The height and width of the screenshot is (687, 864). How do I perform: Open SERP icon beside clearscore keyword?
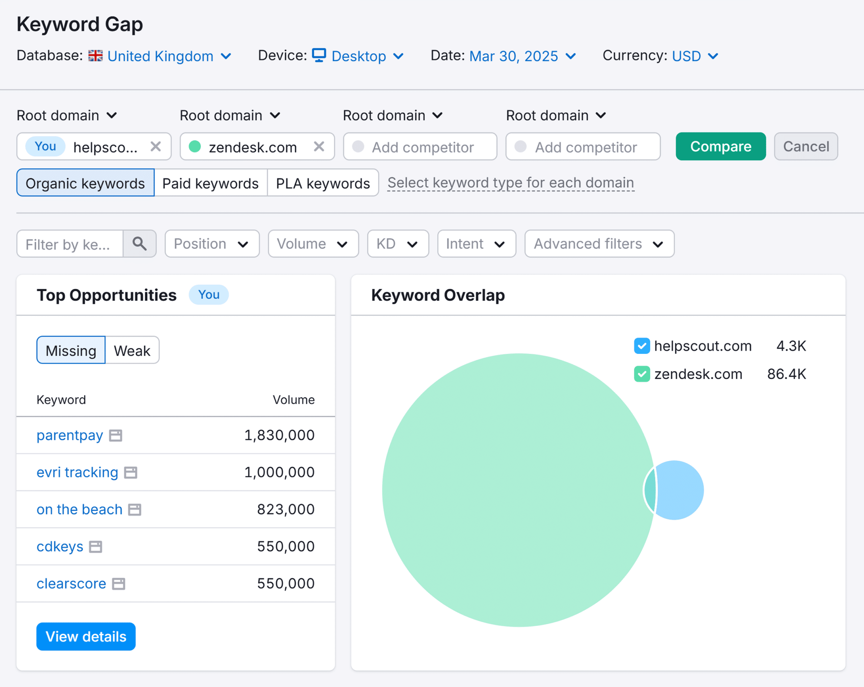(x=119, y=584)
